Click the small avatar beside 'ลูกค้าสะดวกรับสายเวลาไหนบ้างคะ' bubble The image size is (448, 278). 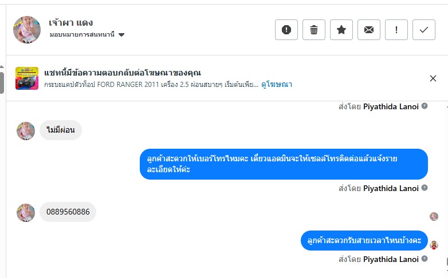coord(434,245)
